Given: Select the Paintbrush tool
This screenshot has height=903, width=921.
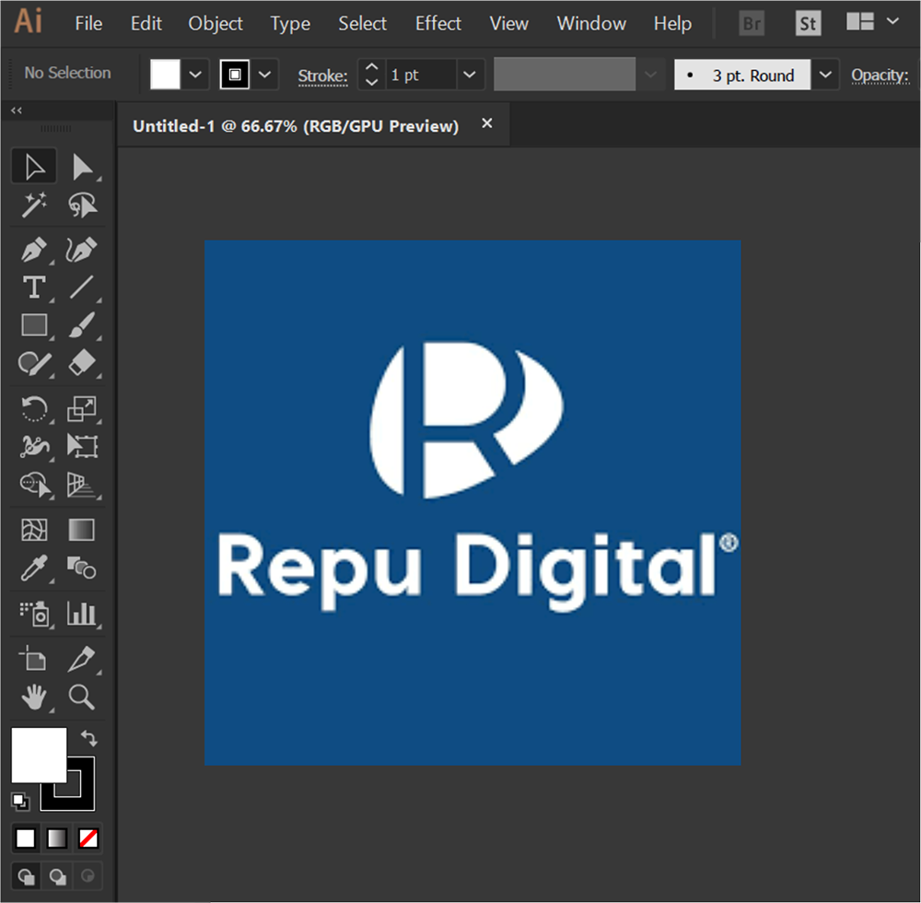Looking at the screenshot, I should (x=82, y=325).
